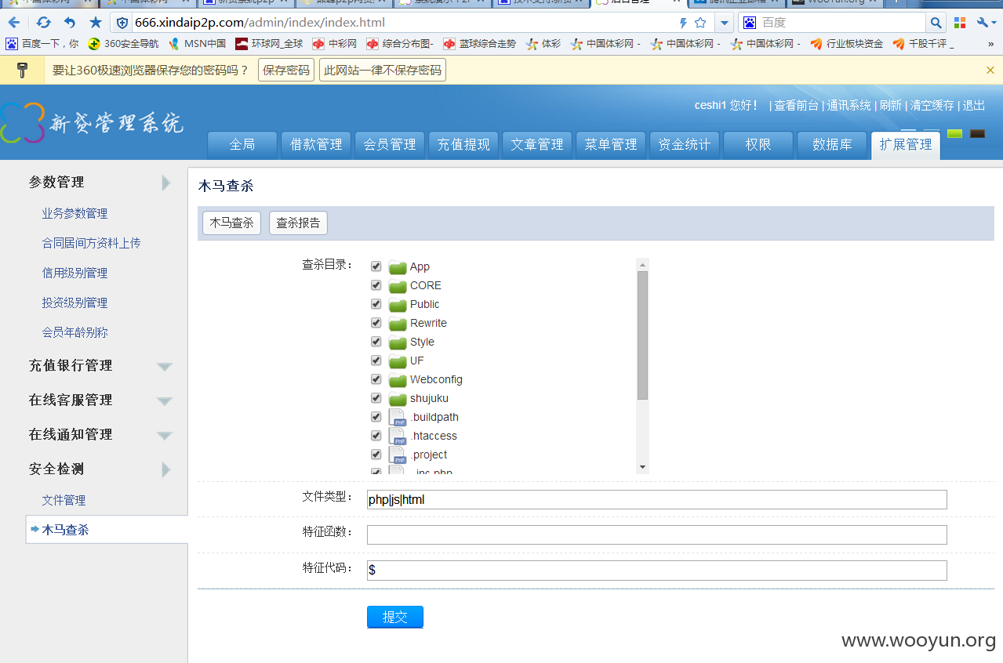Uncheck the Rewrite folder checkbox
This screenshot has height=663, width=1003.
(376, 323)
